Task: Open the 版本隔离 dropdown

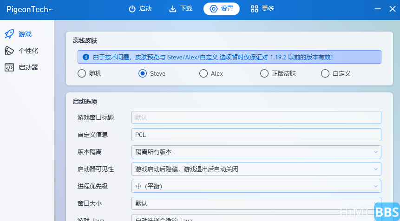Action: [x=256, y=152]
